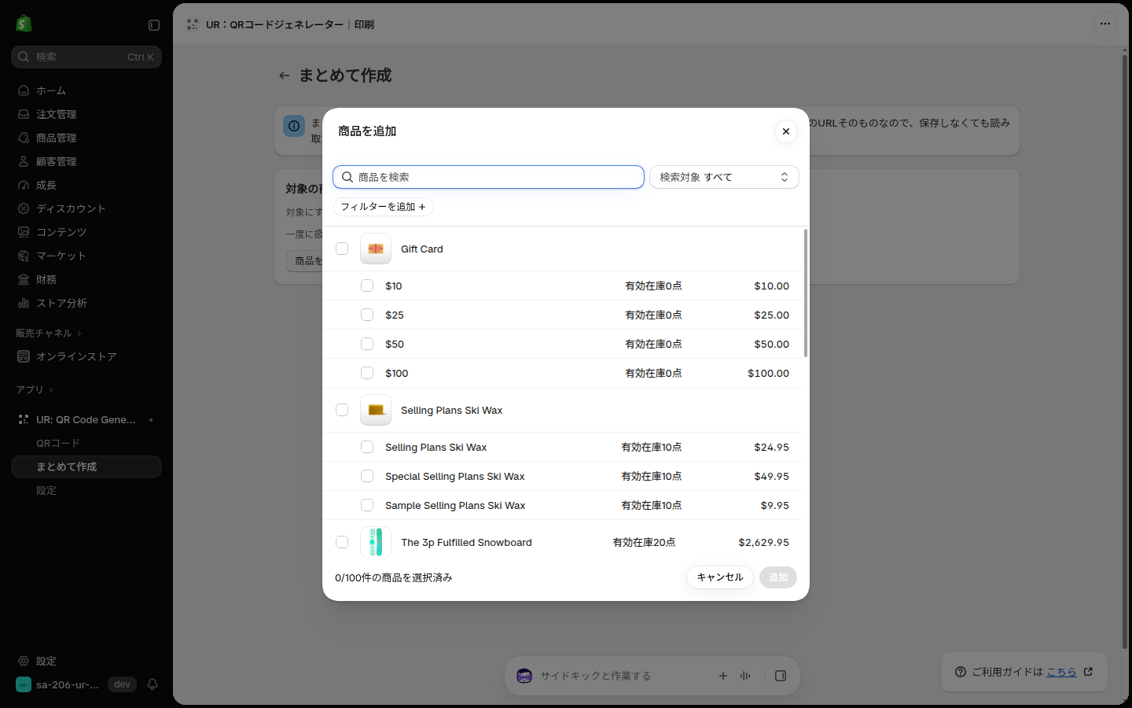The image size is (1132, 708).
Task: Open the ホーム home icon in sidebar
Action: [24, 90]
